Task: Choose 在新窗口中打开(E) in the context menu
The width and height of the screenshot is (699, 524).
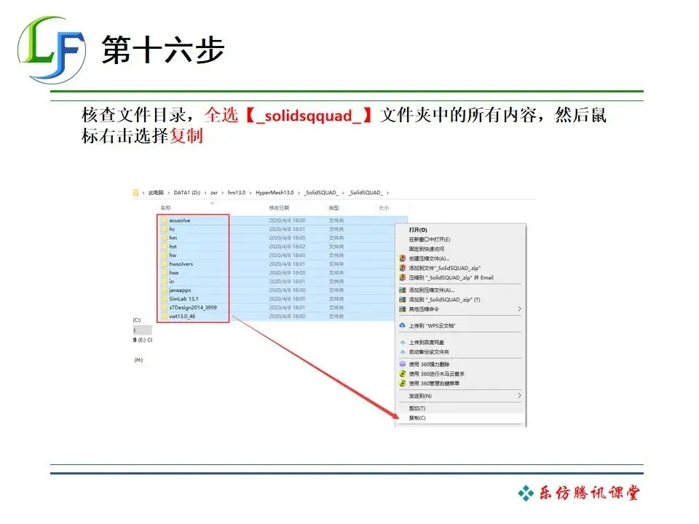Action: (430, 239)
